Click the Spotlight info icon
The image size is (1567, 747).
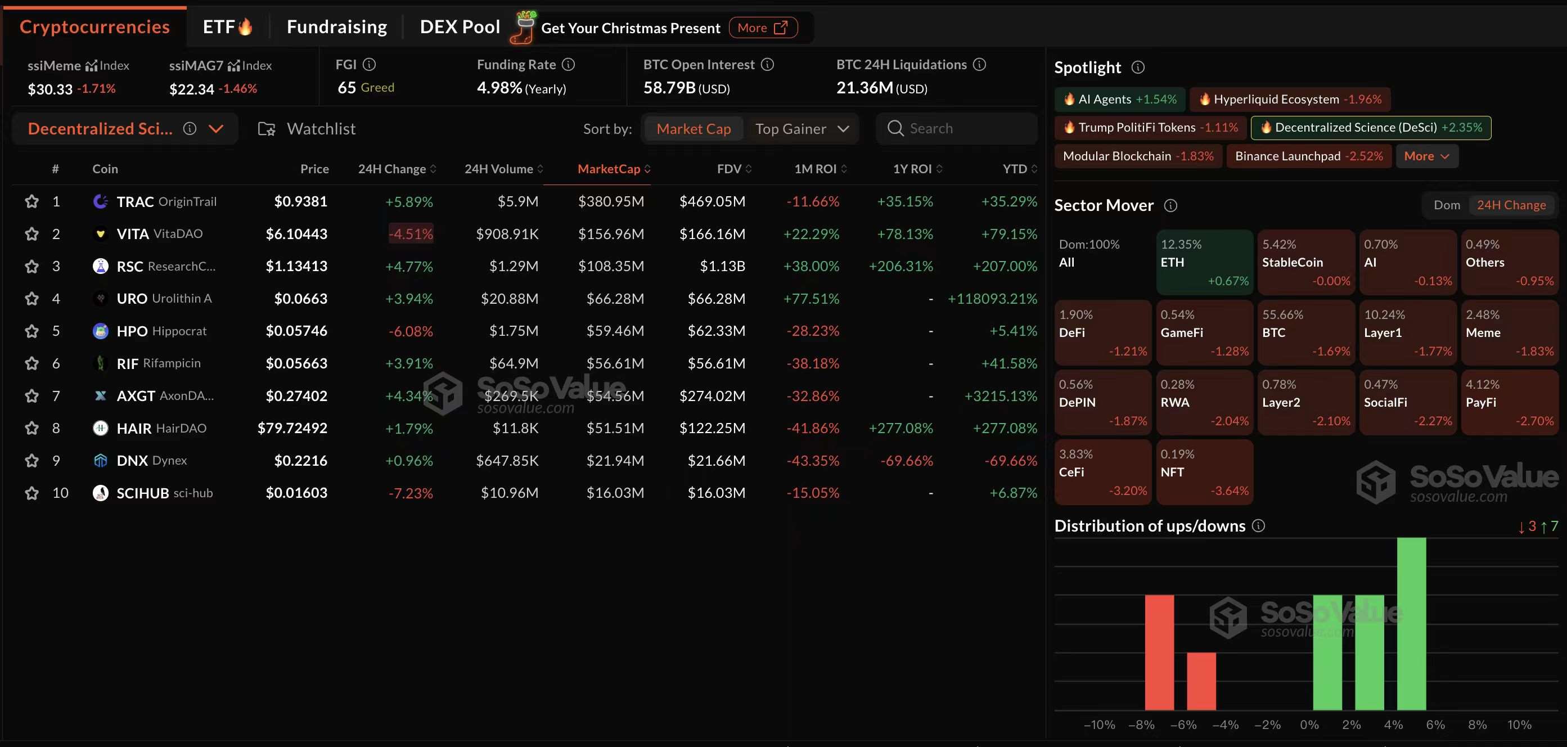(x=1137, y=67)
